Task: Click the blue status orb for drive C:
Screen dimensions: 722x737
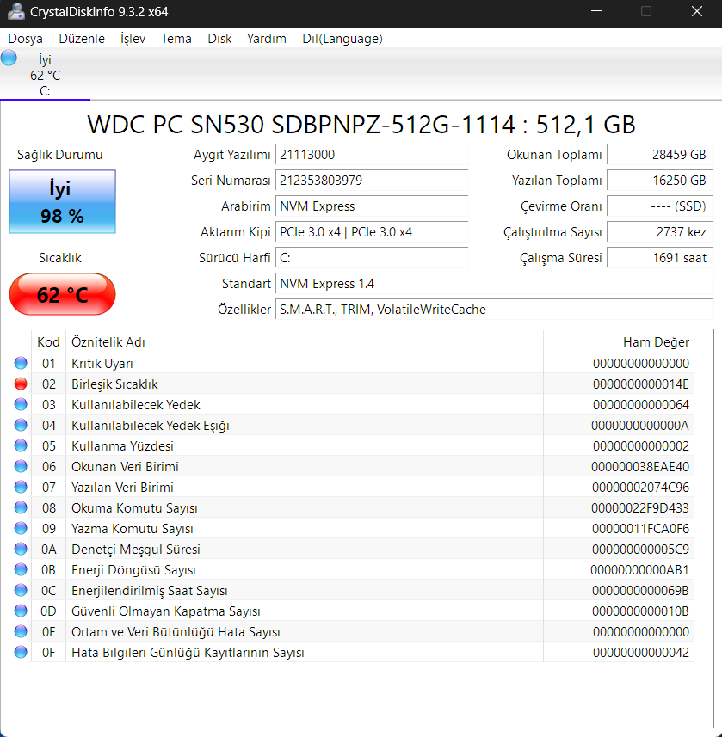Action: pos(9,58)
